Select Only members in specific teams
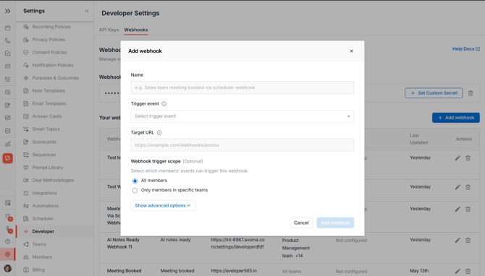485x276 pixels. [135, 190]
